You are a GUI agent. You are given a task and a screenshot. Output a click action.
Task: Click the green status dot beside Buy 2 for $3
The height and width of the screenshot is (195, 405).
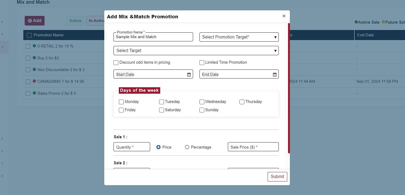coord(34,58)
